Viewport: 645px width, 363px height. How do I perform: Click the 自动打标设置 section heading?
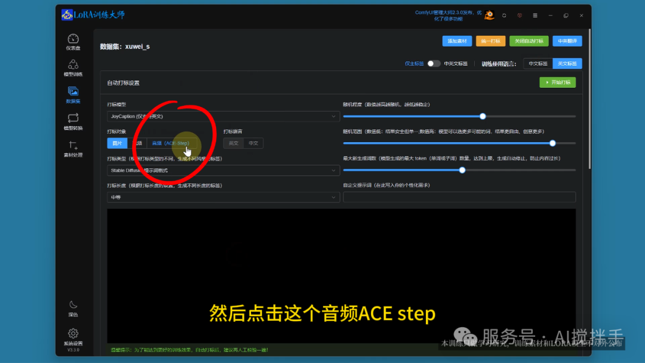124,82
